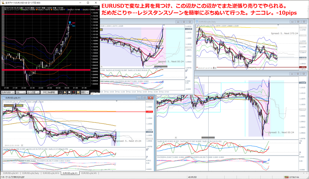Screen dimensions: 309x179
Task: Click the EURUSD Daily window title icon
Action: [x=197, y=22]
